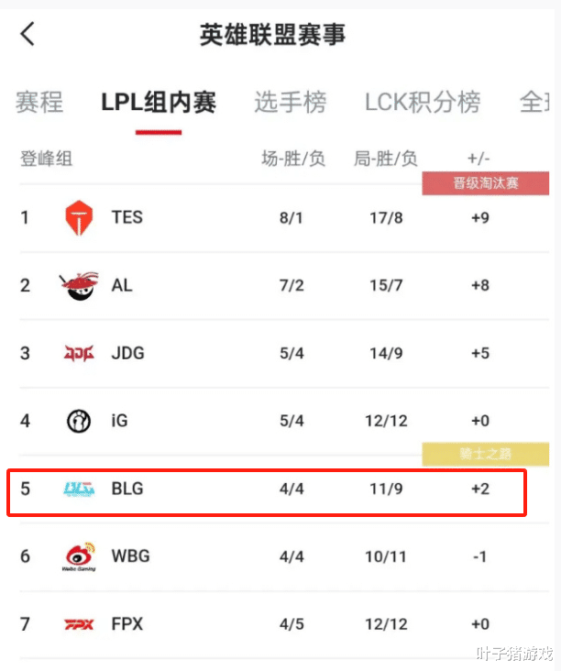Select the JDG team name
Viewport: 561px width, 671px height.
pos(128,353)
